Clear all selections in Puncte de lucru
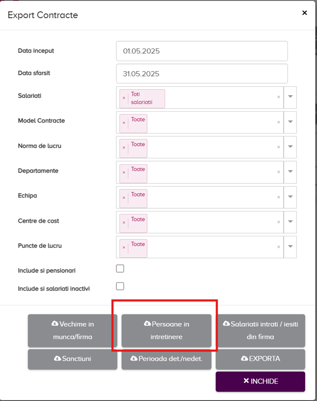 279,247
